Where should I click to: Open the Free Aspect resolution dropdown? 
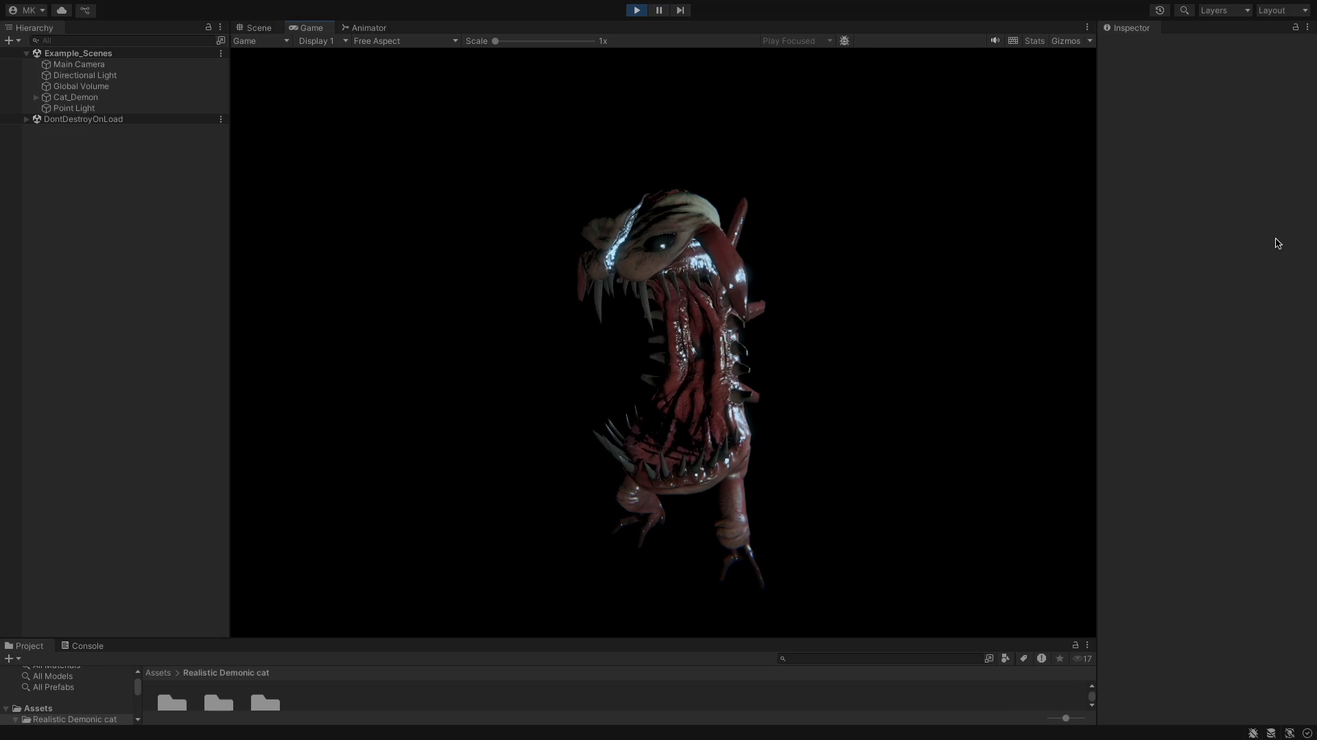(x=405, y=41)
